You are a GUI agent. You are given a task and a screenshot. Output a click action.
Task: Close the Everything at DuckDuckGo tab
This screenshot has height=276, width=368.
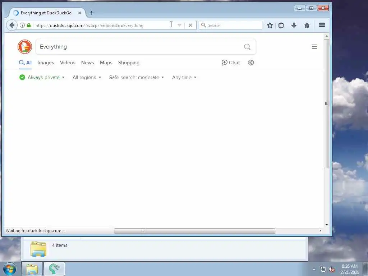click(79, 13)
